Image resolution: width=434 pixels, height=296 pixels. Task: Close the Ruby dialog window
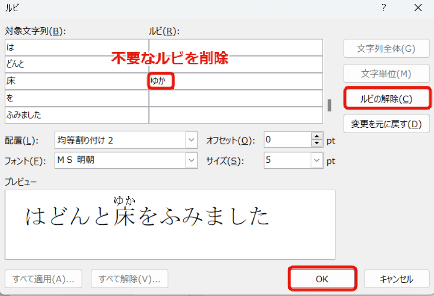tap(417, 8)
